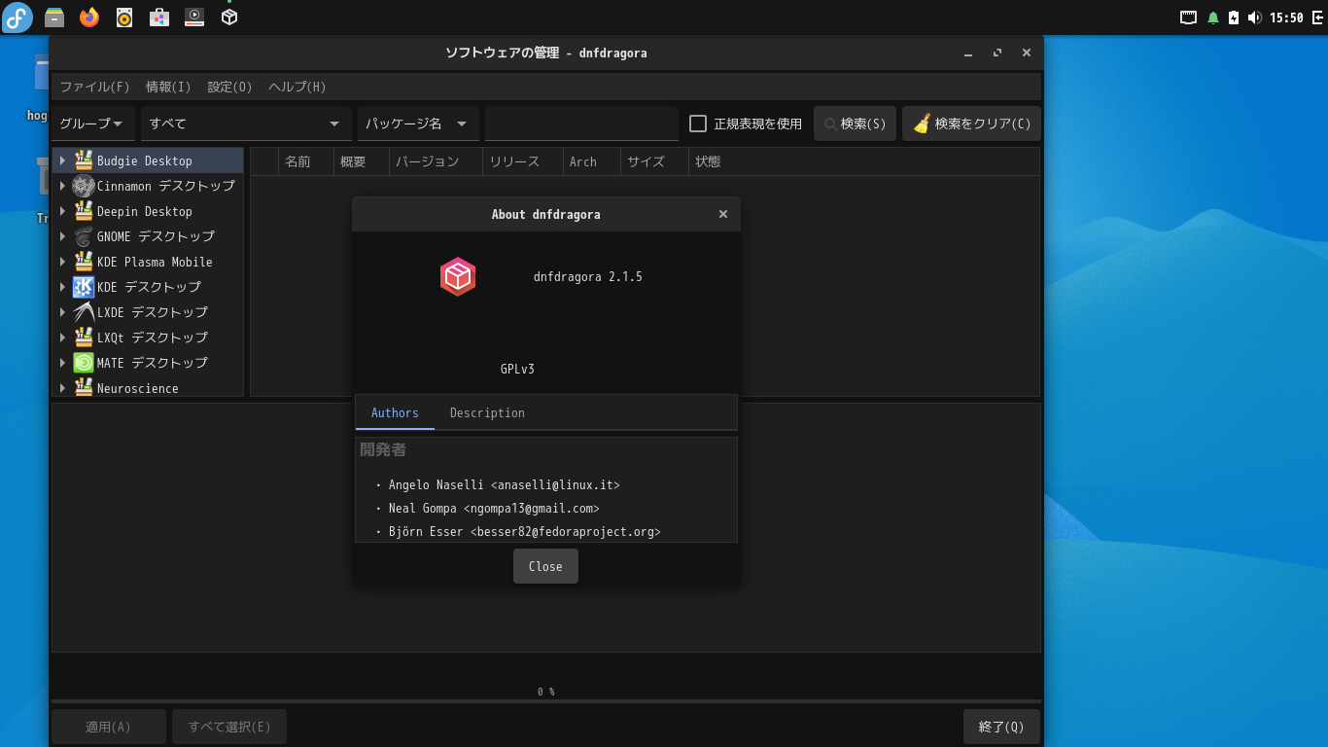Select the Cinnamon デスクトップ group icon
The image size is (1328, 747).
pyautogui.click(x=84, y=186)
